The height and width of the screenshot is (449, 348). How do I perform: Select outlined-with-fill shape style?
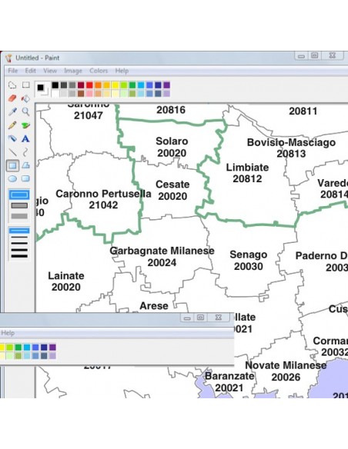pyautogui.click(x=19, y=205)
